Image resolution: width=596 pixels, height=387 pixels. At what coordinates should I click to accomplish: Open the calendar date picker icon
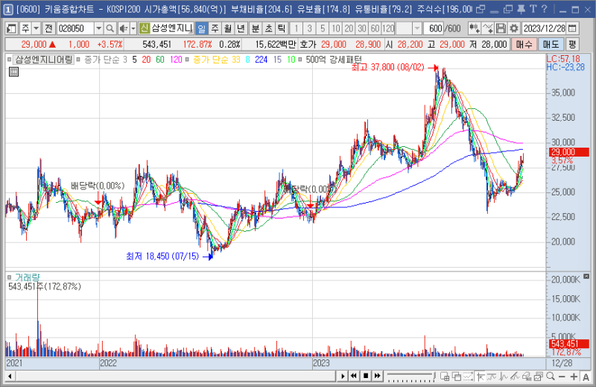572,28
